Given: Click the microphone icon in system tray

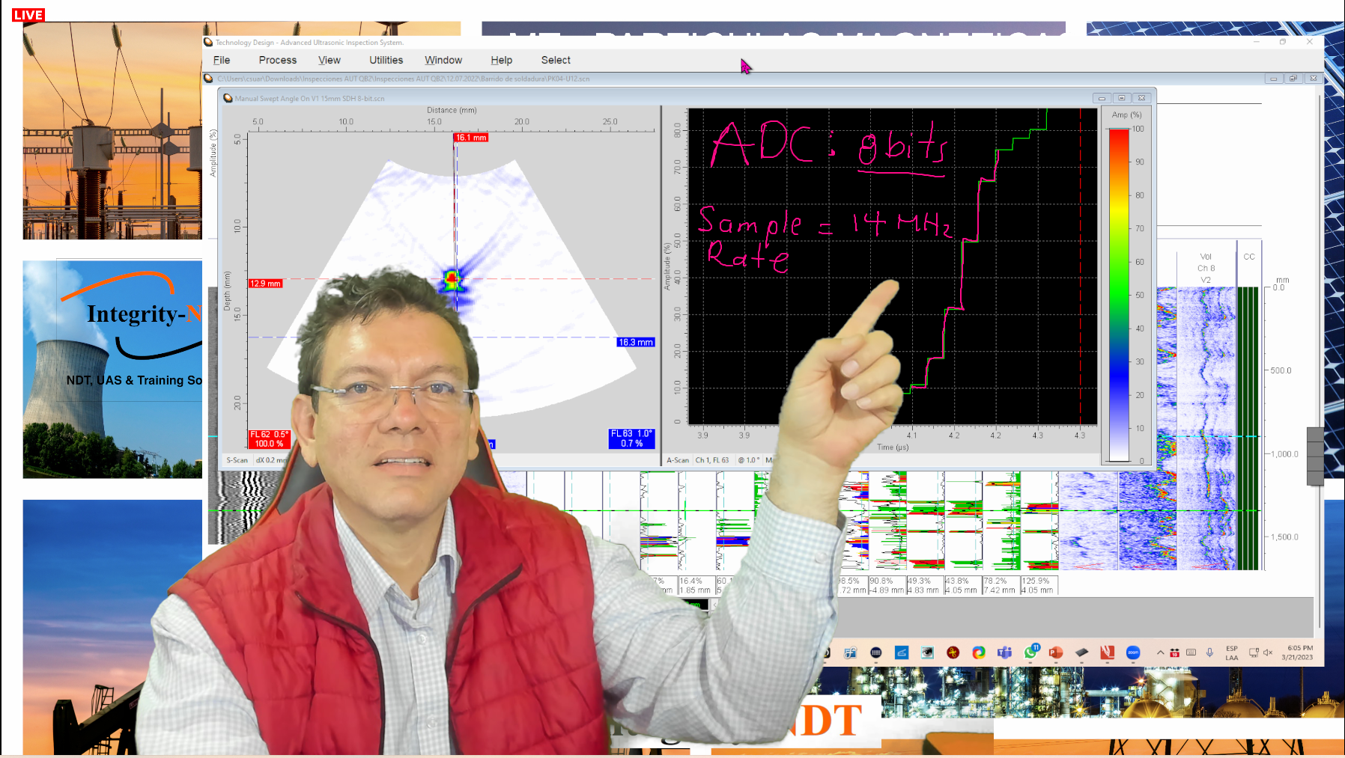Looking at the screenshot, I should (x=1209, y=652).
